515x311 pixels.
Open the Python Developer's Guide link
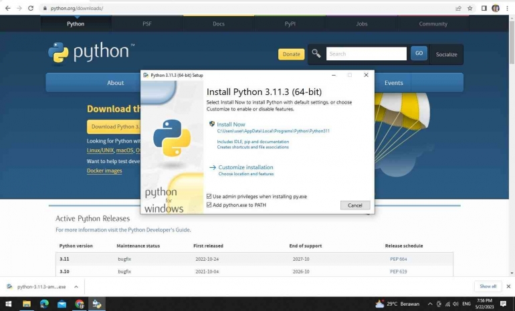(159, 230)
